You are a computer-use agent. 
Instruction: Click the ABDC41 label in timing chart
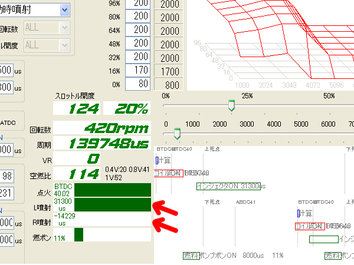[x=245, y=202]
